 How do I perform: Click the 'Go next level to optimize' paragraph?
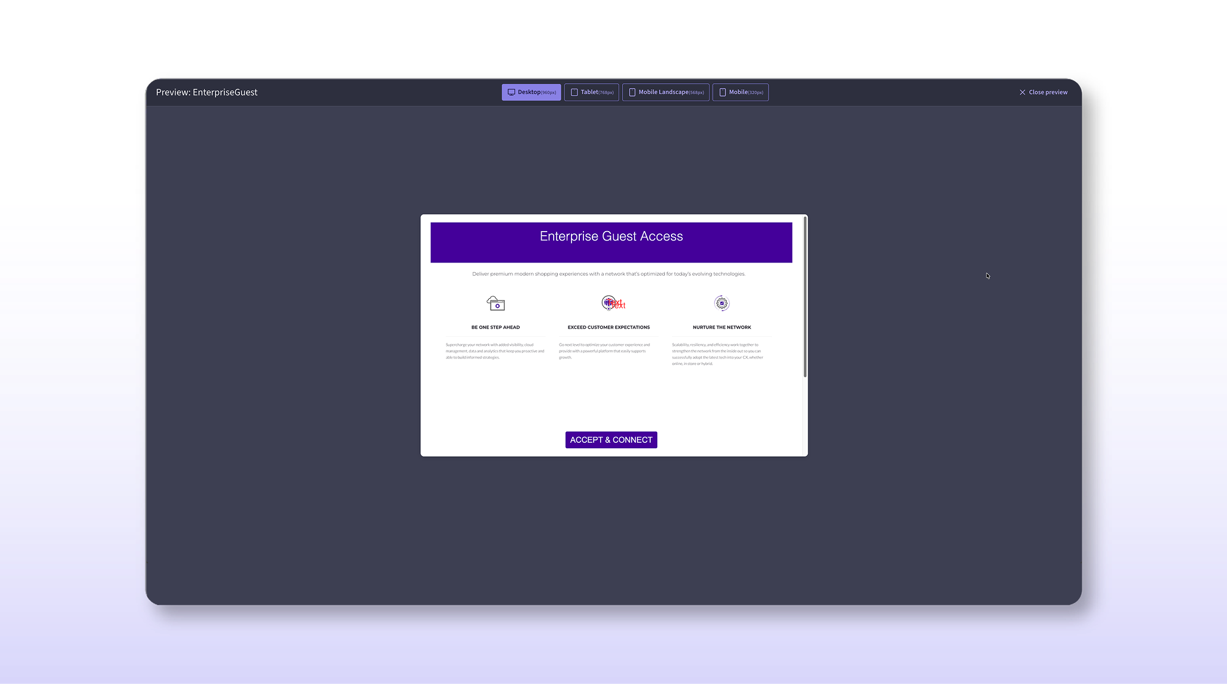click(x=605, y=351)
